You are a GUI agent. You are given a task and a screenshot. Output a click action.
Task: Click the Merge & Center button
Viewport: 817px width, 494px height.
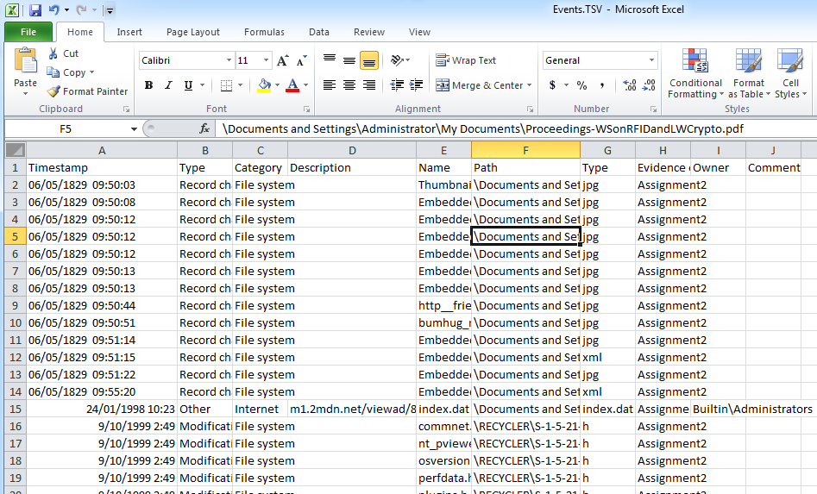[x=480, y=85]
